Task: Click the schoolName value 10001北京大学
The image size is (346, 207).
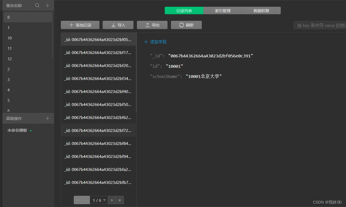Action: click(x=204, y=76)
